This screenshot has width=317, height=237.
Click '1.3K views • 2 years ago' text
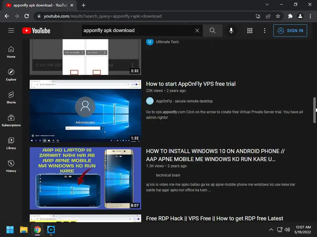[166, 166]
